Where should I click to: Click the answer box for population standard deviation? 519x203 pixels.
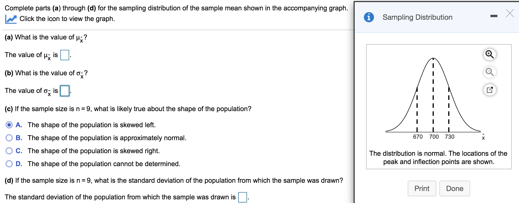[242, 197]
